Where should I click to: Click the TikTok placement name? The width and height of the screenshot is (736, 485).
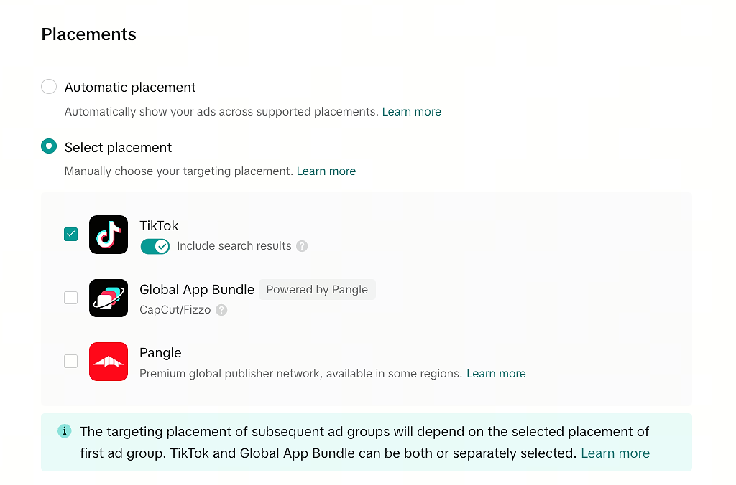[x=159, y=226]
